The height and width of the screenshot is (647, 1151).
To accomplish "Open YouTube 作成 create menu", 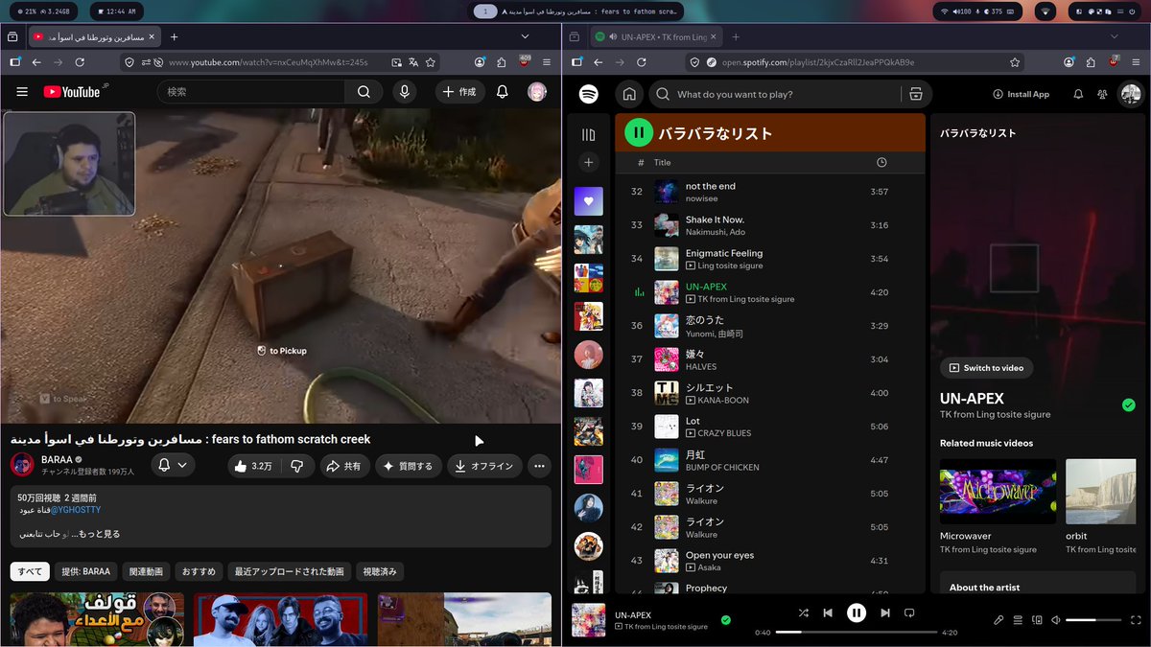I will (459, 92).
